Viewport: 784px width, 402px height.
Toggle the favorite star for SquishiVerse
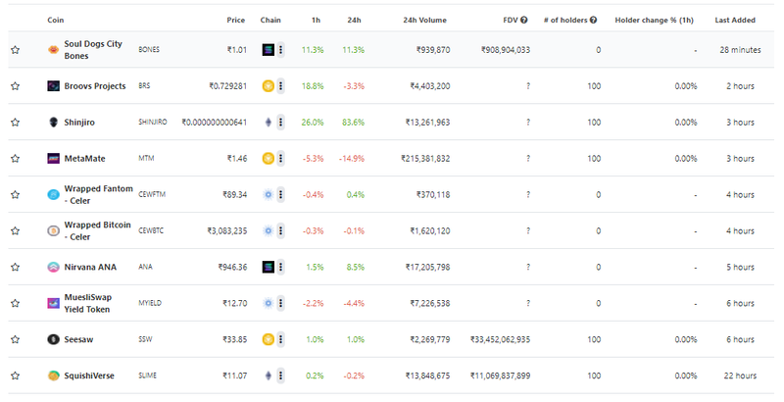coord(16,376)
